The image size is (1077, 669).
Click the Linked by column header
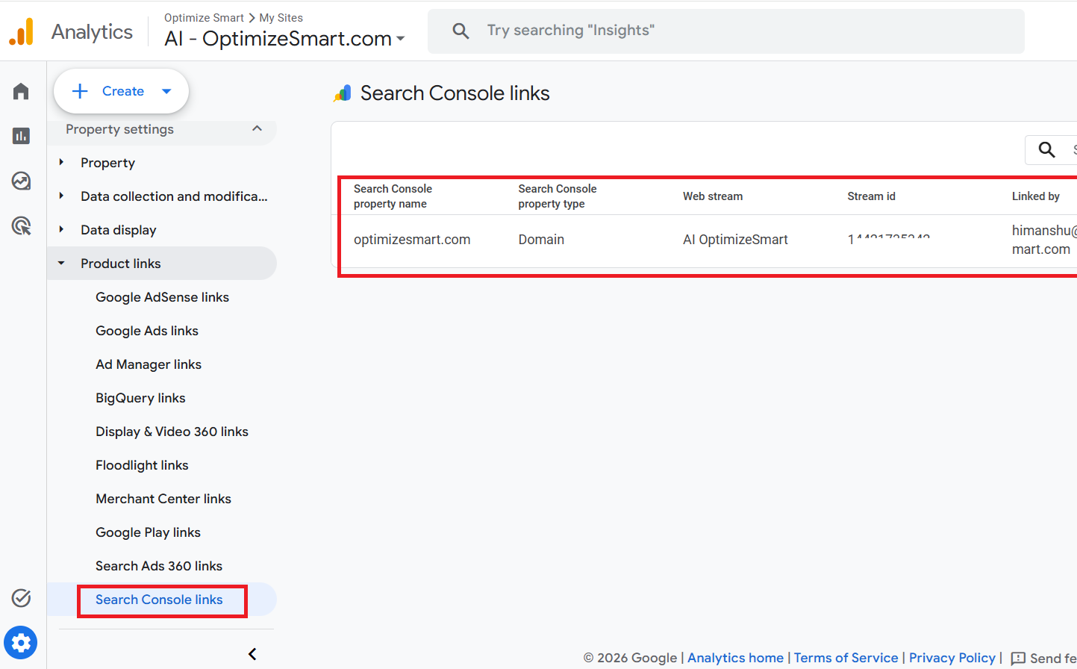(x=1035, y=196)
